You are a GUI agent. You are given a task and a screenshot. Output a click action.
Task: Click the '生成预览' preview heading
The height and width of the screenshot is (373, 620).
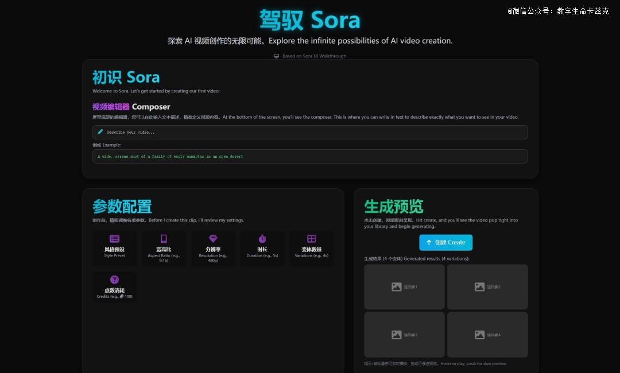pos(394,207)
